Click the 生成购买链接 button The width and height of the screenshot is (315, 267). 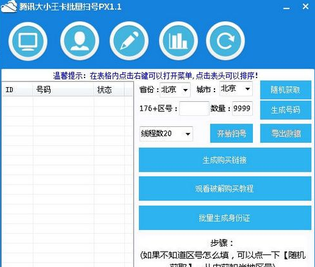point(225,160)
